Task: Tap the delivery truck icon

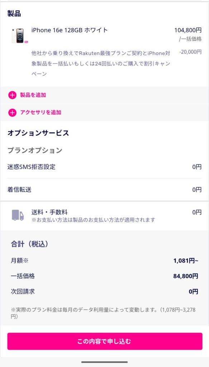Action: click(18, 215)
